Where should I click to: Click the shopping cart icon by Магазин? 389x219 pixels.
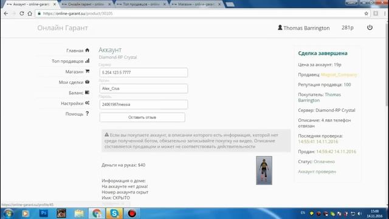click(87, 71)
